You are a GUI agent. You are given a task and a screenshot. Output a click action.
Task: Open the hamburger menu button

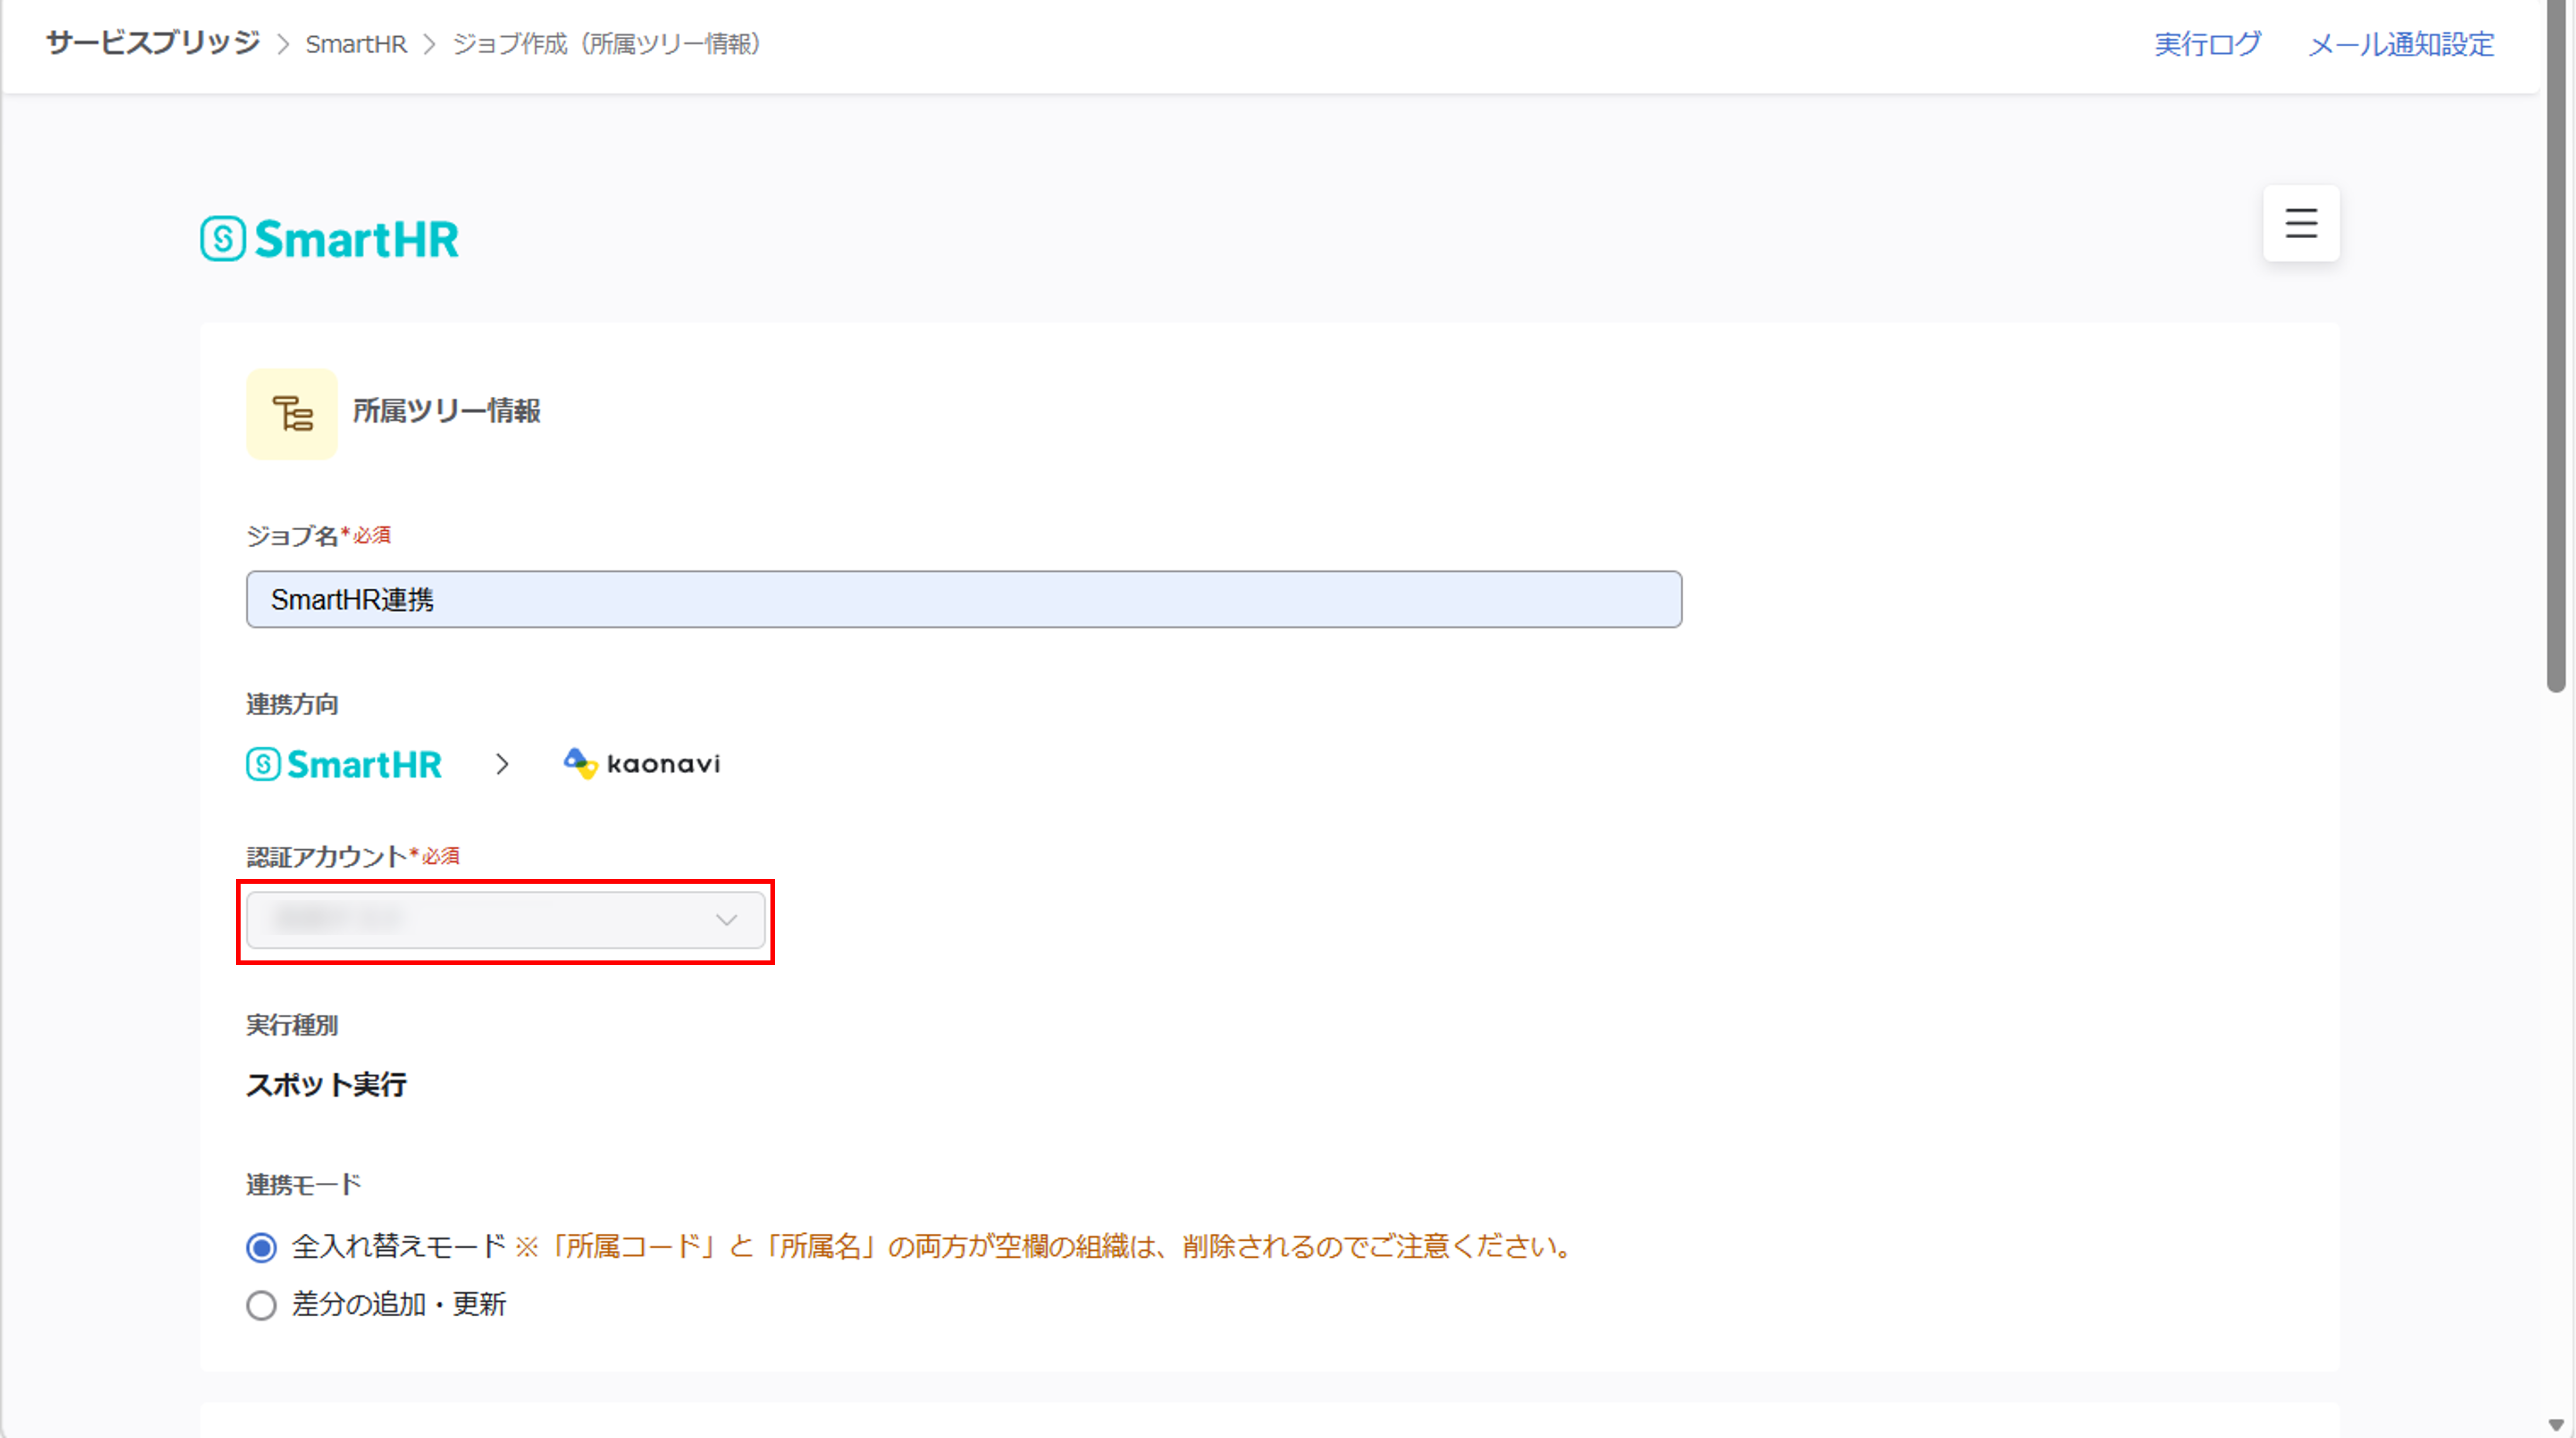pyautogui.click(x=2300, y=223)
